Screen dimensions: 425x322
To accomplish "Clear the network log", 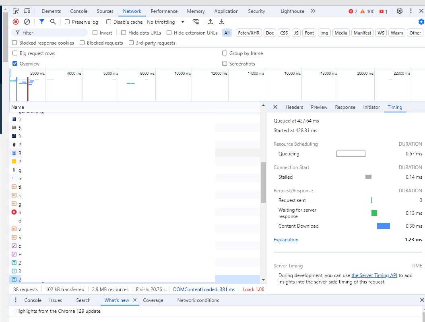I will pyautogui.click(x=27, y=22).
